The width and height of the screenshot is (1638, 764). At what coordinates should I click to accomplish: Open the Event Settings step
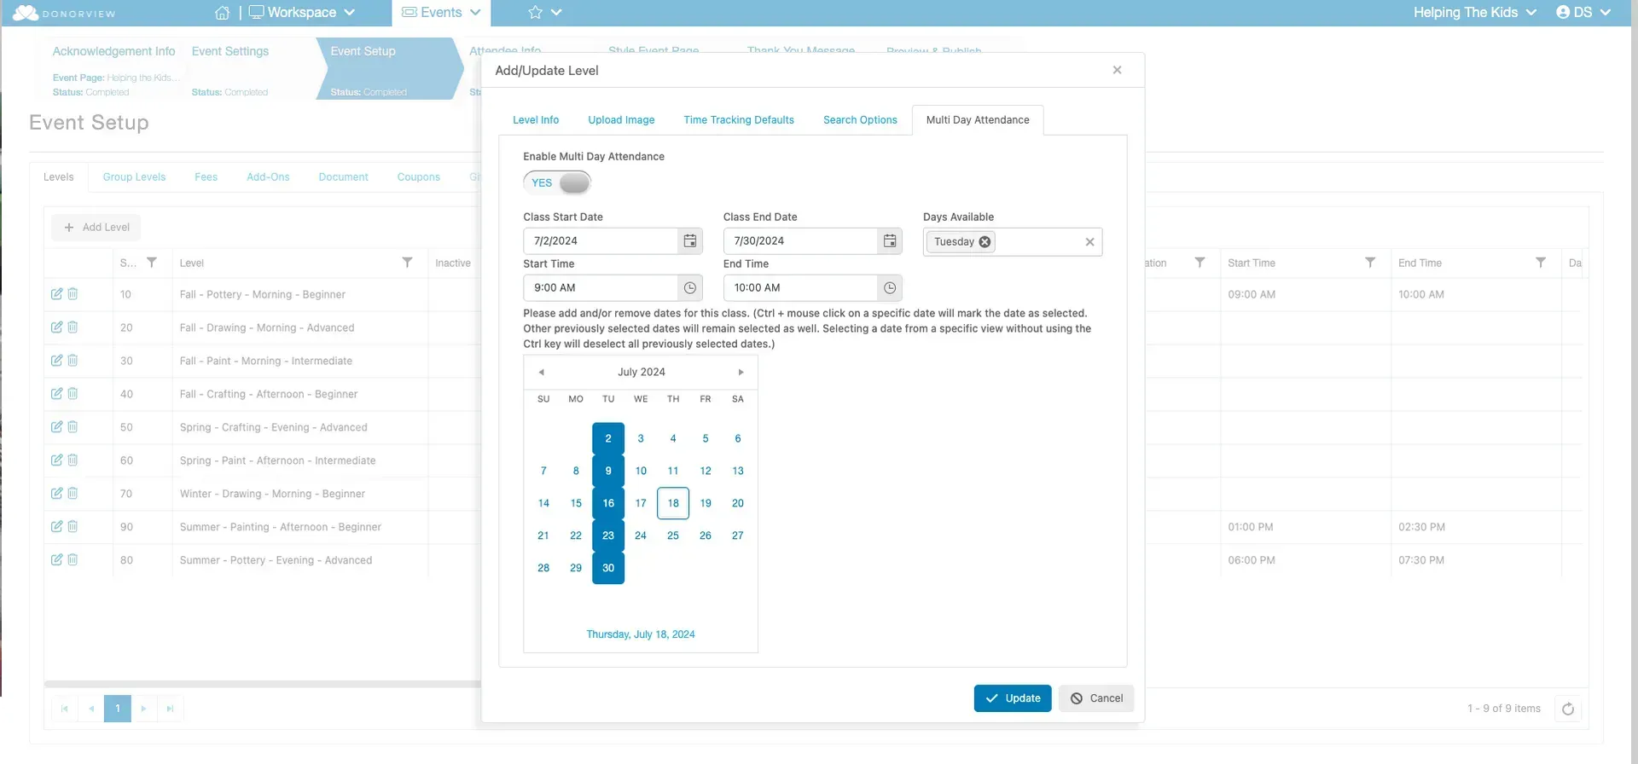[230, 51]
